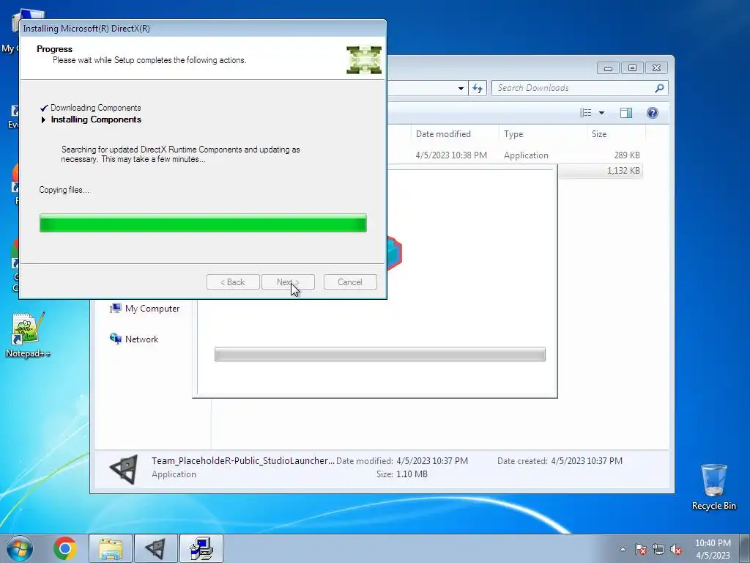This screenshot has width=750, height=563.
Task: Click the Downloading Components checkmark
Action: [44, 108]
